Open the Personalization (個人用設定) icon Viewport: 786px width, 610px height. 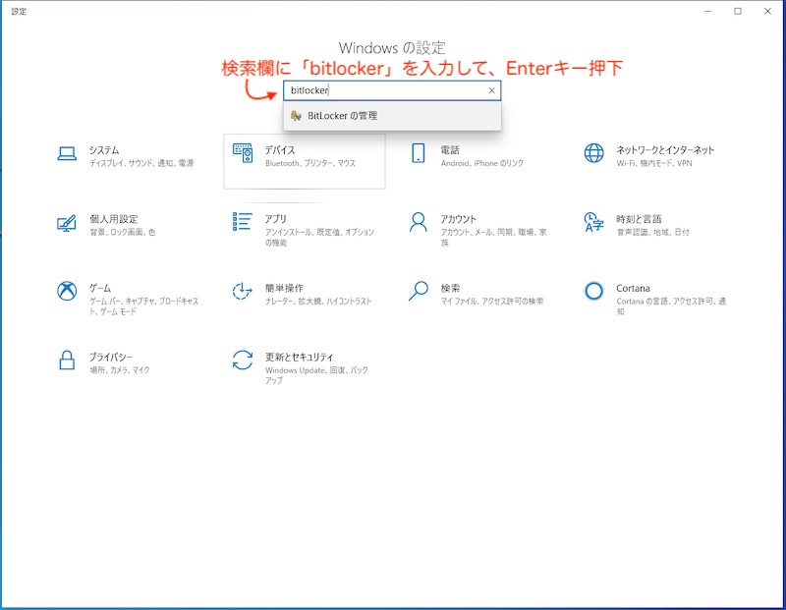[x=67, y=223]
